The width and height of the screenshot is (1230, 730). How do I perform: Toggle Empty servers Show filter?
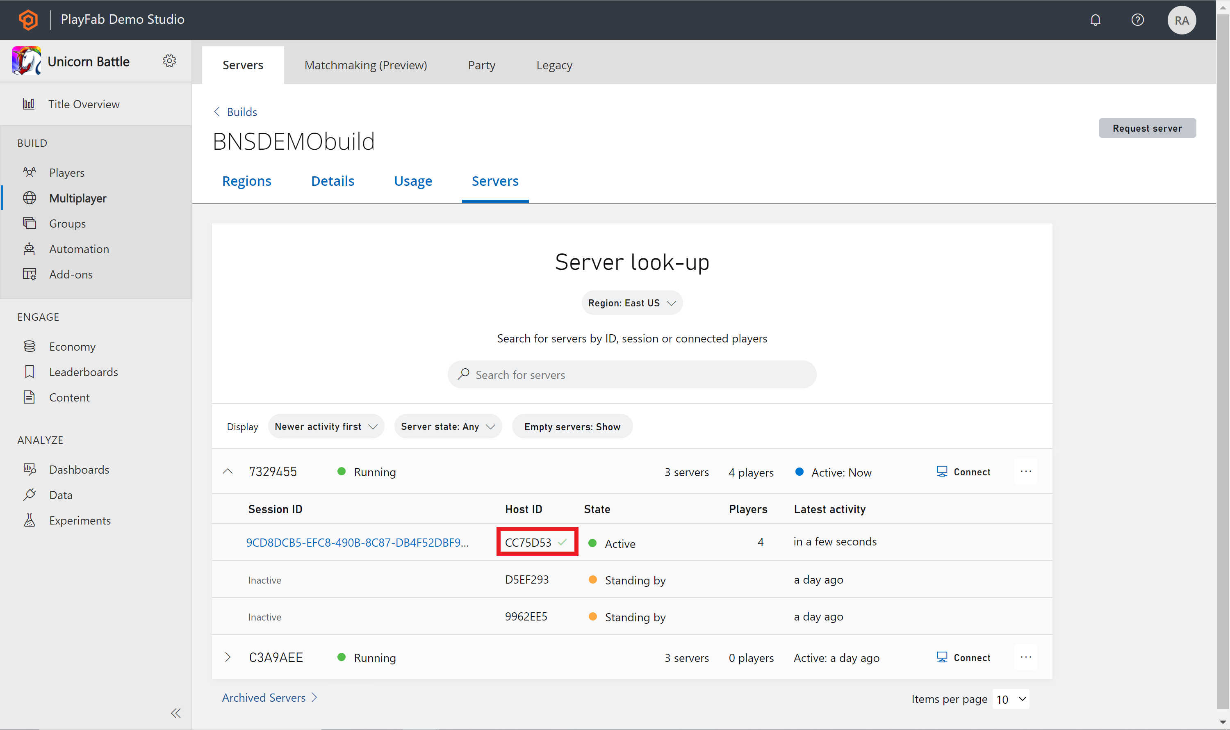pyautogui.click(x=572, y=426)
